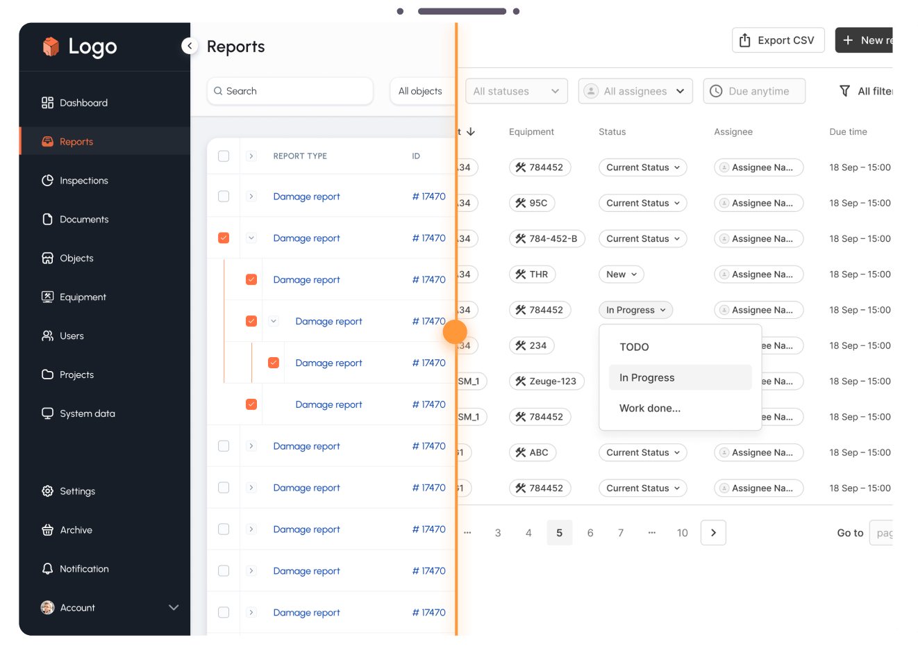
Task: Select Work done in the status menu
Action: pyautogui.click(x=681, y=408)
